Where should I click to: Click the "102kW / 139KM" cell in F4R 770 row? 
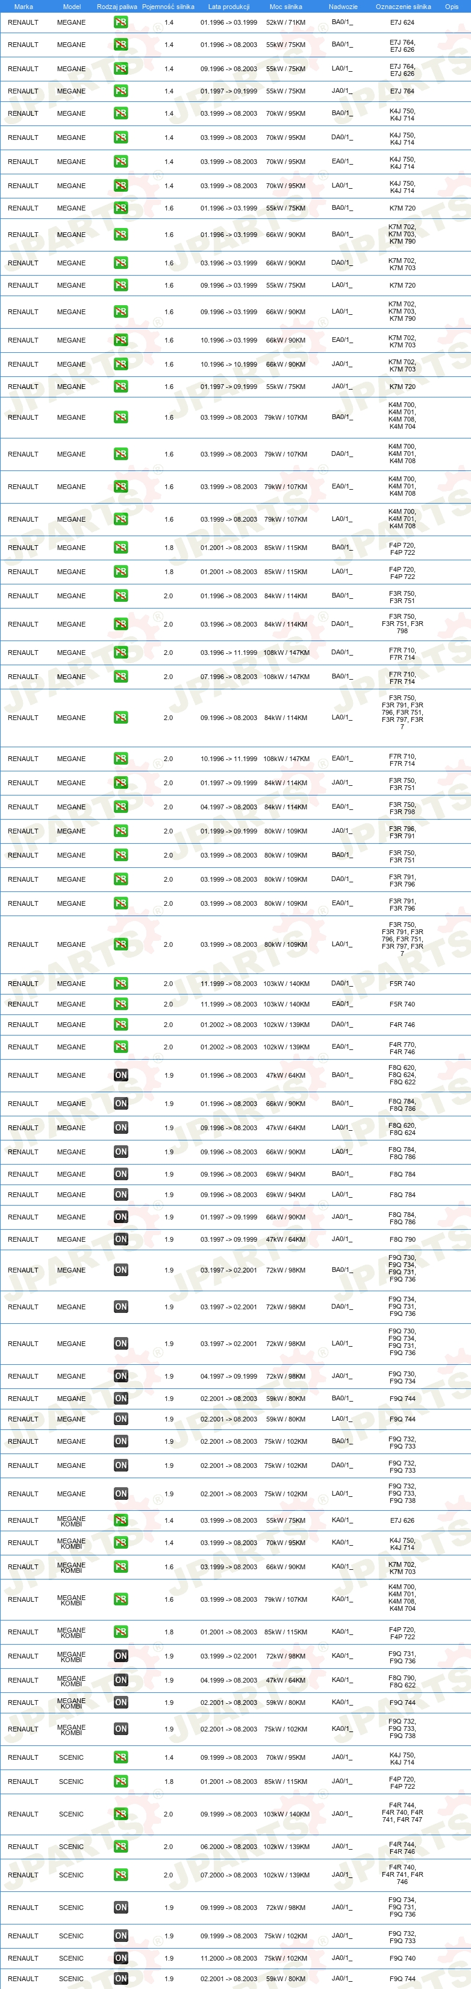point(286,1047)
